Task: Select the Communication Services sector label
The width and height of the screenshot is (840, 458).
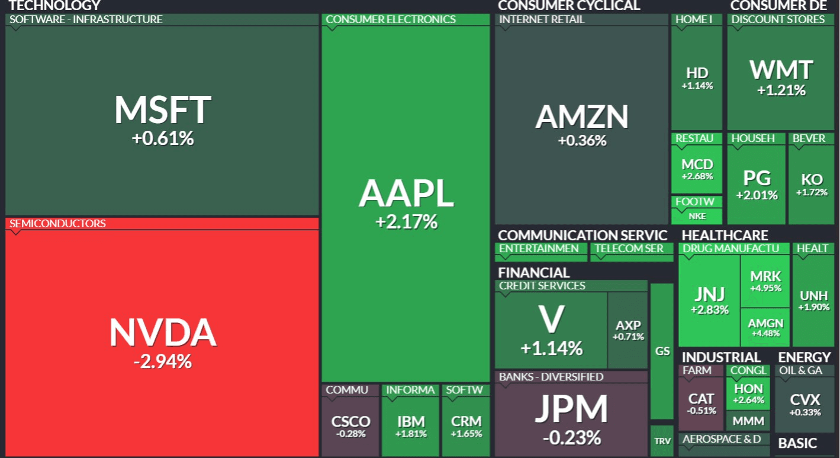Action: [582, 236]
